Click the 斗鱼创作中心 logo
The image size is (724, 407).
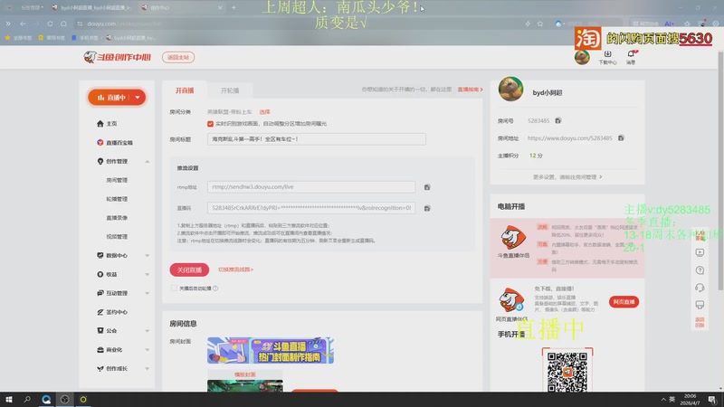pyautogui.click(x=118, y=57)
